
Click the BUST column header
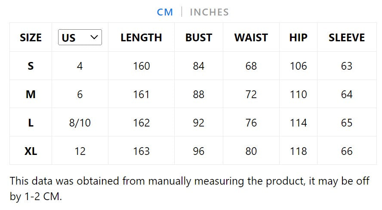click(199, 37)
